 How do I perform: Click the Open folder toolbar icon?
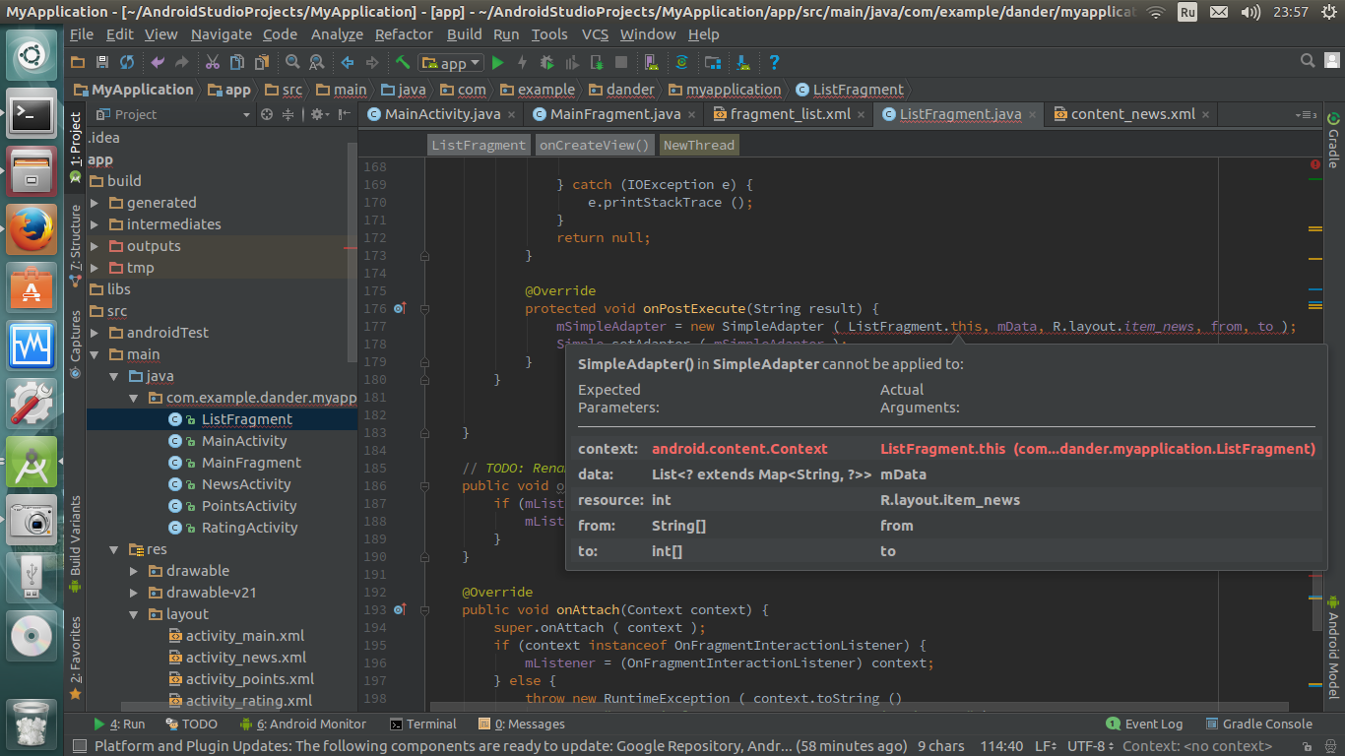tap(78, 62)
